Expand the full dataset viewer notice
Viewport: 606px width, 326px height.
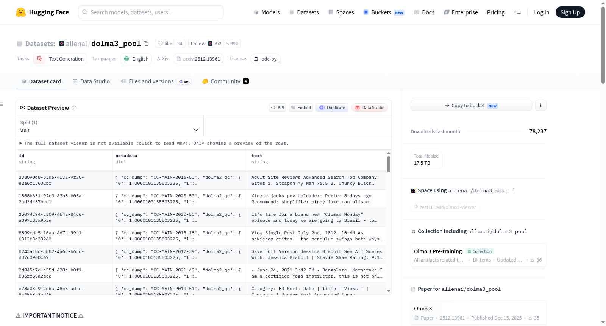coord(154,143)
